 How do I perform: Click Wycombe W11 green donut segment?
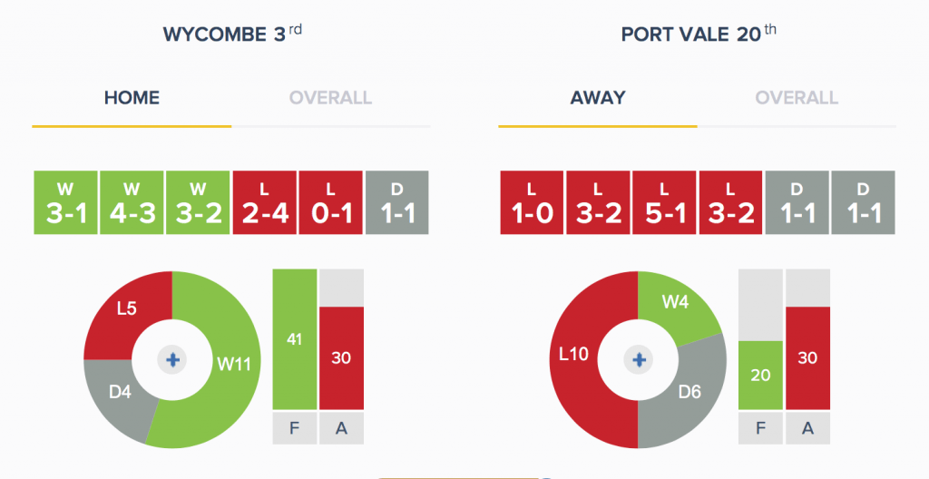point(234,364)
